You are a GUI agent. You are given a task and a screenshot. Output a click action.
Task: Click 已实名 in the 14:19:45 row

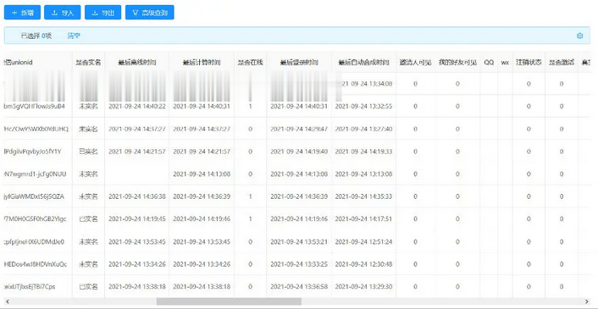[88, 219]
